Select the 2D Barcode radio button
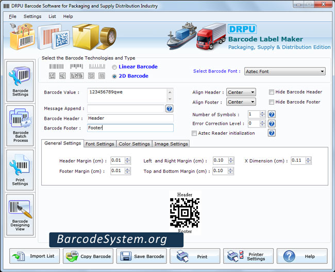335x272 pixels. point(114,76)
